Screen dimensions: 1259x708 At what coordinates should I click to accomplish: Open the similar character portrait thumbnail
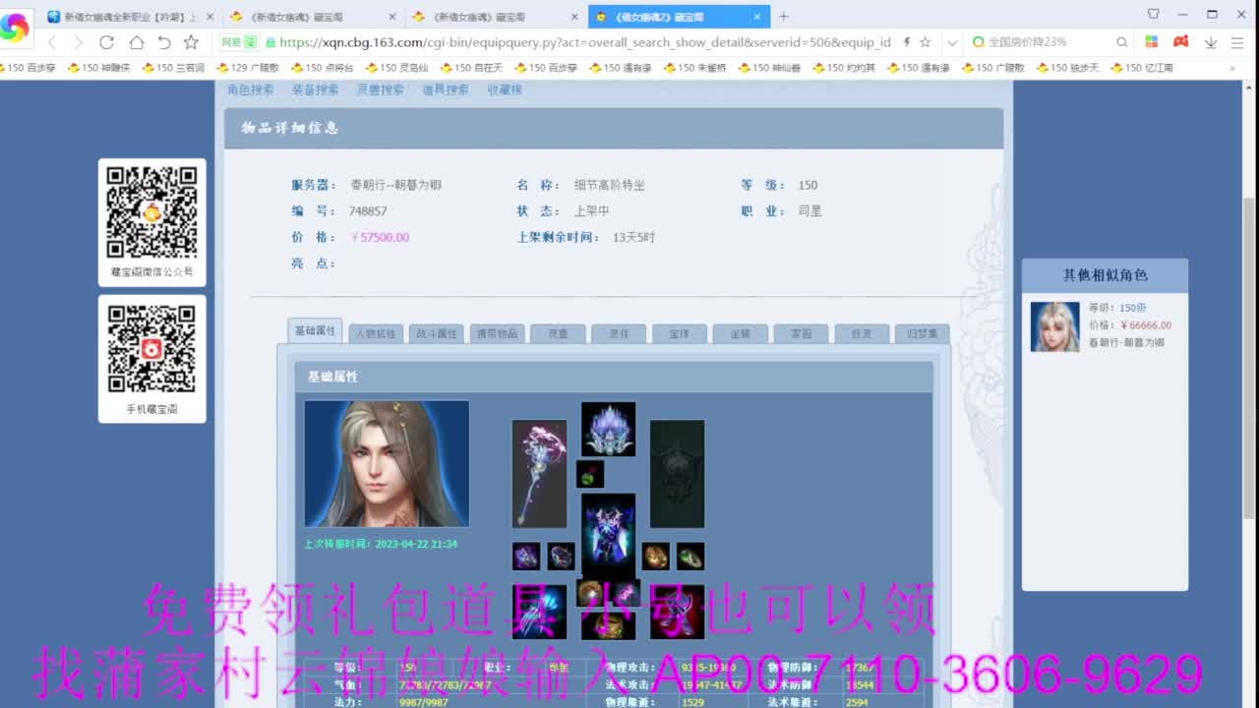[1054, 326]
